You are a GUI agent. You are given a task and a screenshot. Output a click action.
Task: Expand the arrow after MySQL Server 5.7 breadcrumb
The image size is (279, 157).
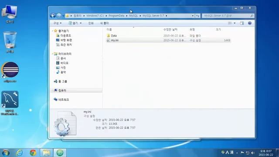coord(167,16)
